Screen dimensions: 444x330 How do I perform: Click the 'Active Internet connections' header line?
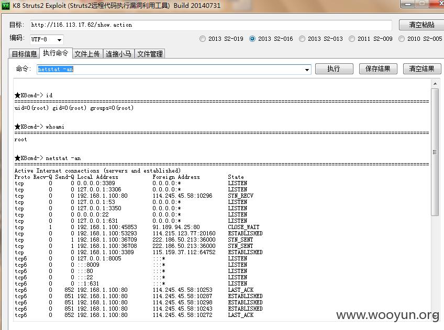[98, 171]
